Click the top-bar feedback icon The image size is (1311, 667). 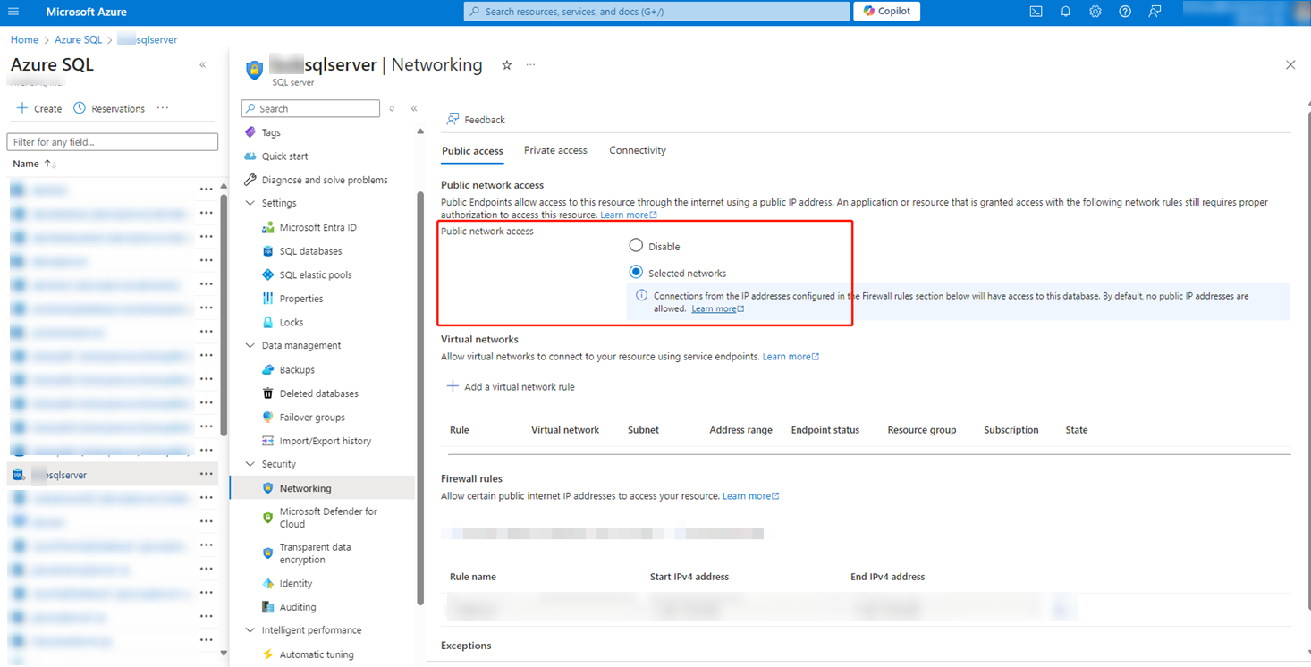tap(1155, 12)
